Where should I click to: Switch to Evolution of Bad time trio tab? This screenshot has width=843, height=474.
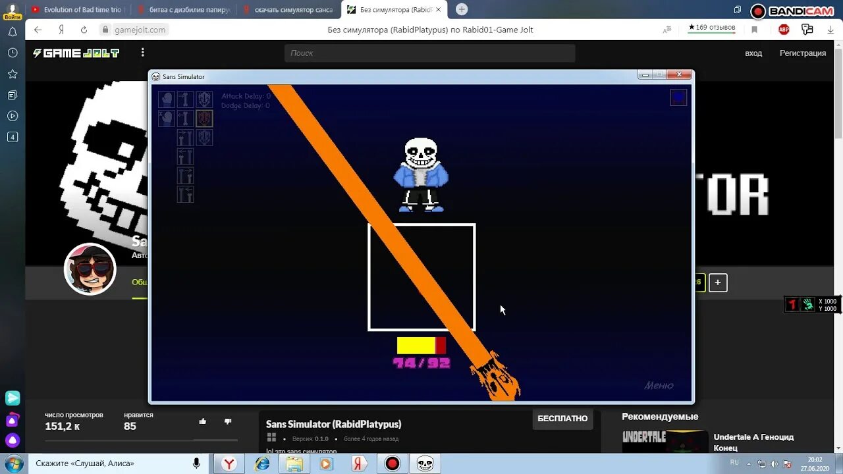coord(77,10)
